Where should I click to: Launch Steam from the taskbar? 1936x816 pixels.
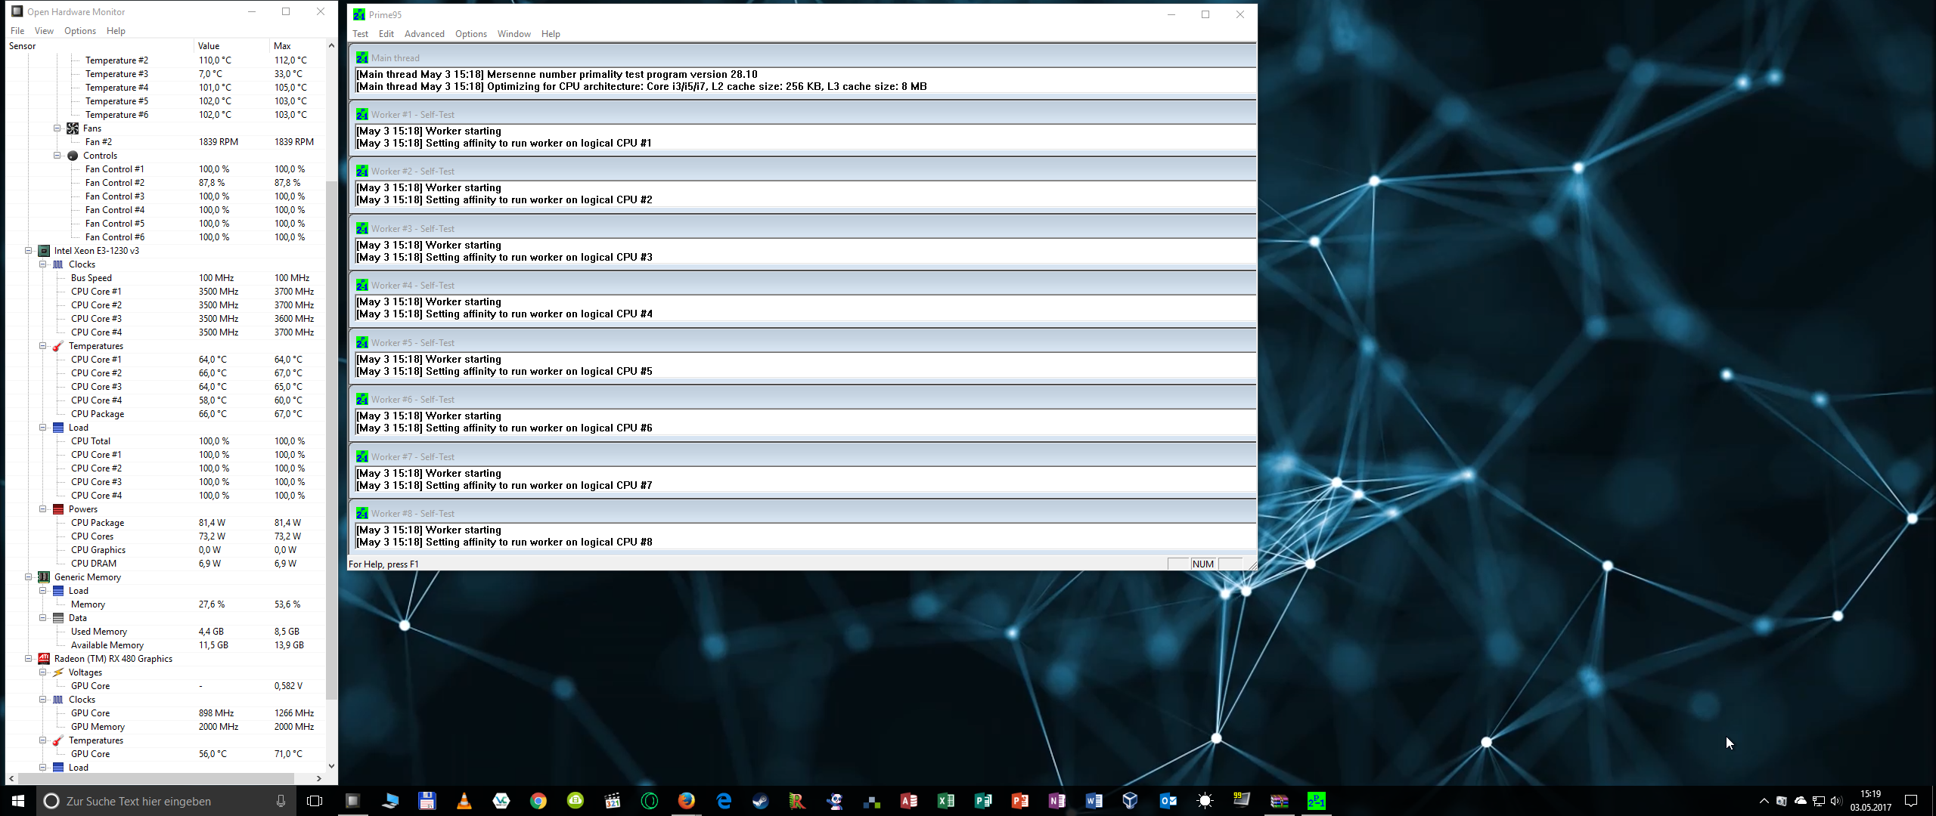point(760,801)
